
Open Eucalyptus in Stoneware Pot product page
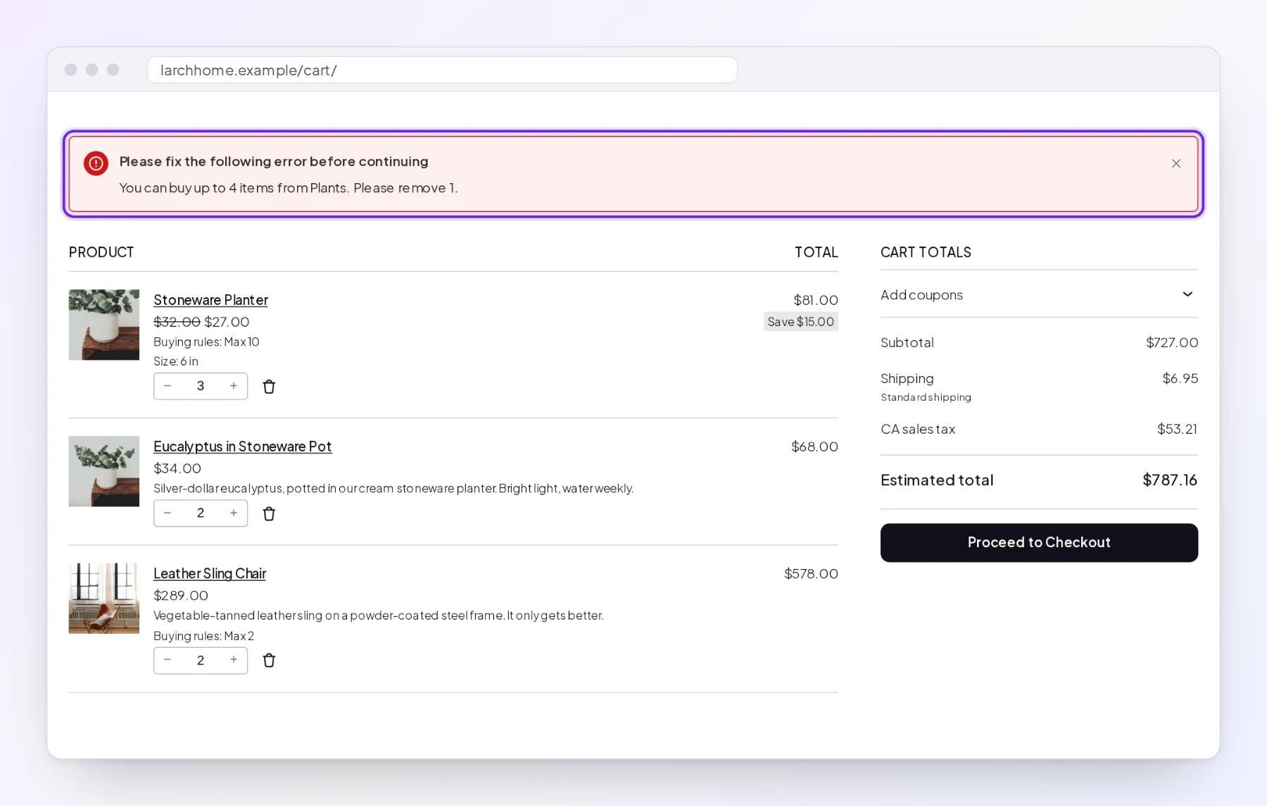coord(242,446)
